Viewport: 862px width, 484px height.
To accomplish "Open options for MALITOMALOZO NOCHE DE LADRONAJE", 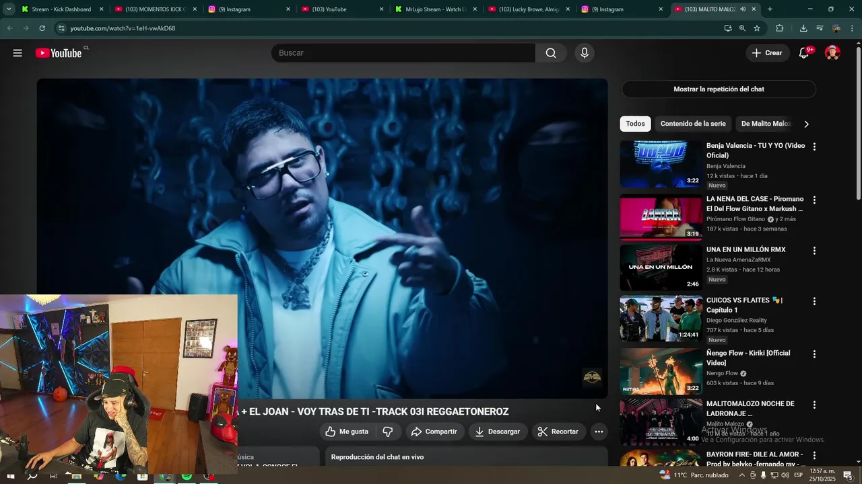I will [x=814, y=405].
